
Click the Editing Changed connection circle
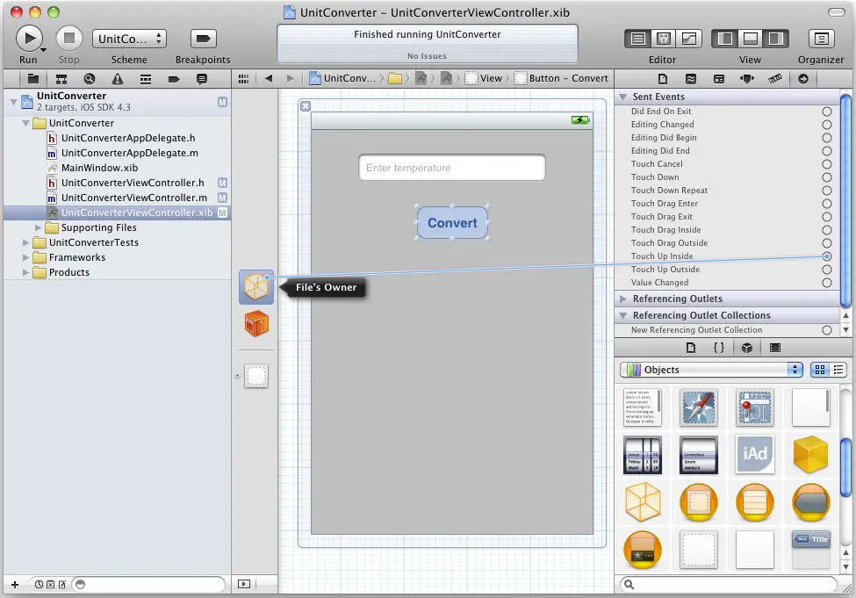[x=826, y=125]
